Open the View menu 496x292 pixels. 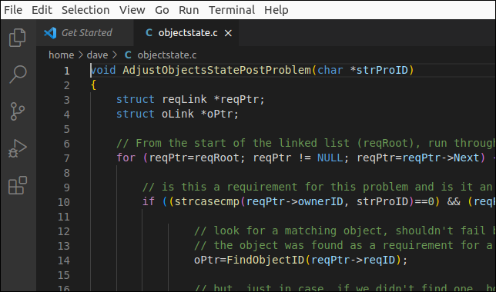click(132, 10)
